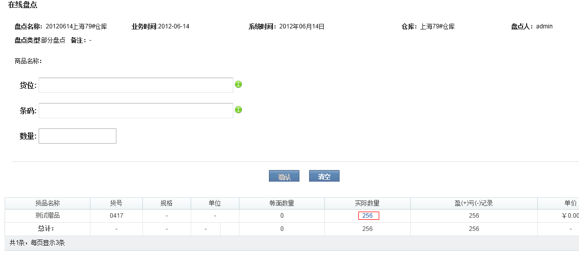The image size is (579, 271).
Task: Click the 货品名称 column header
Action: (47, 203)
